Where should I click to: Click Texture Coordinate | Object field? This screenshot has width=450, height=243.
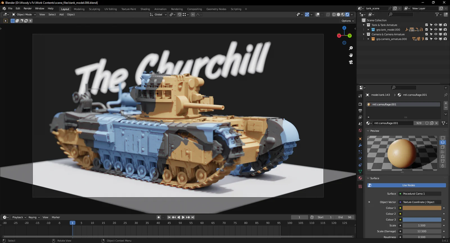(x=419, y=202)
